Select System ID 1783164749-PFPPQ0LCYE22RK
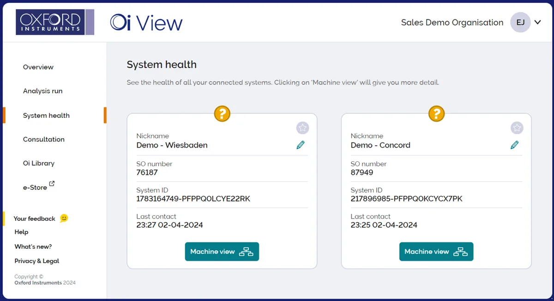 pos(193,199)
